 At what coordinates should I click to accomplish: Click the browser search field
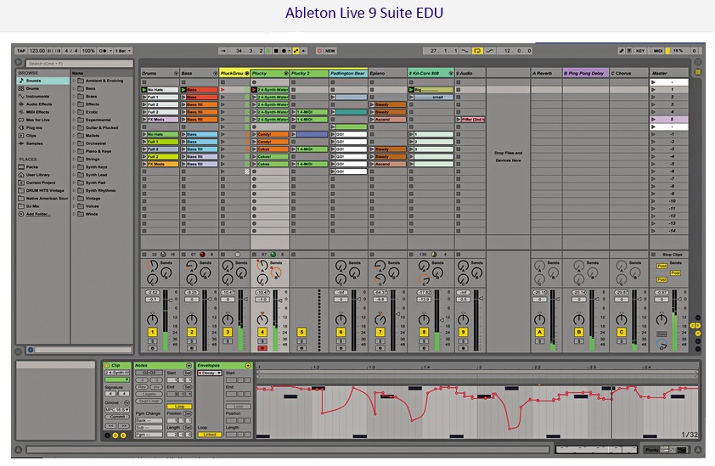(79, 64)
